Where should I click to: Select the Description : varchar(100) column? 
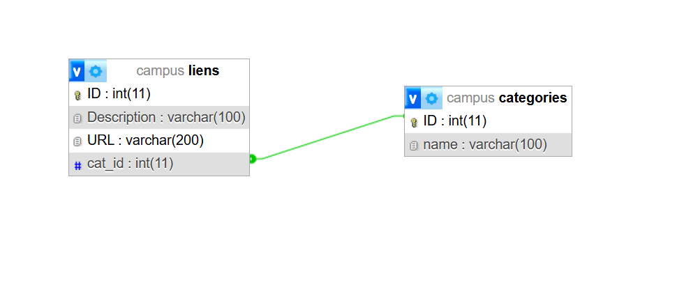point(166,117)
